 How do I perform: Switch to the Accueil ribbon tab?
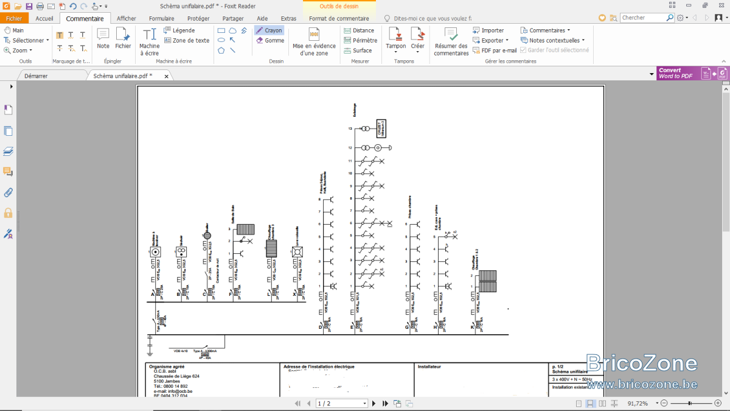pos(44,18)
